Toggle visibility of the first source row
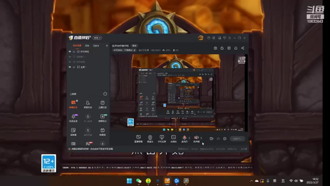 coord(70,51)
